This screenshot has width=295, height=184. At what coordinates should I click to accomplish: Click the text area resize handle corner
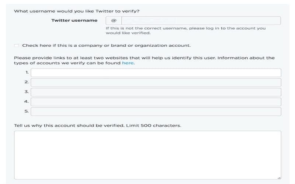click(x=279, y=178)
